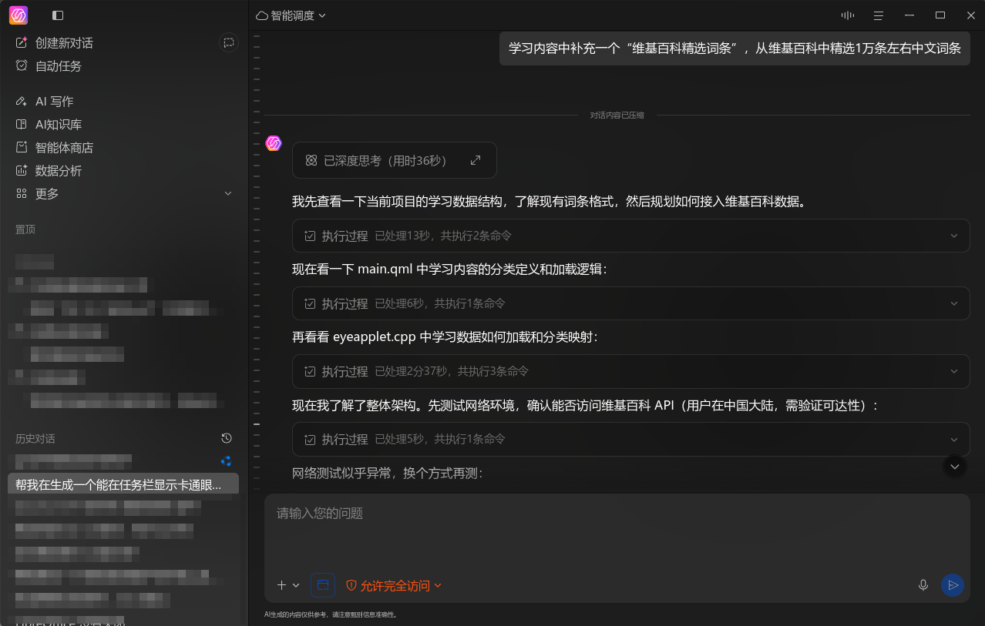Click the 历史对话 section label
985x626 pixels.
coord(35,438)
